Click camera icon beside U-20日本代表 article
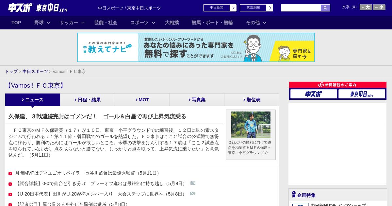392x206 pixels. pos(192,194)
